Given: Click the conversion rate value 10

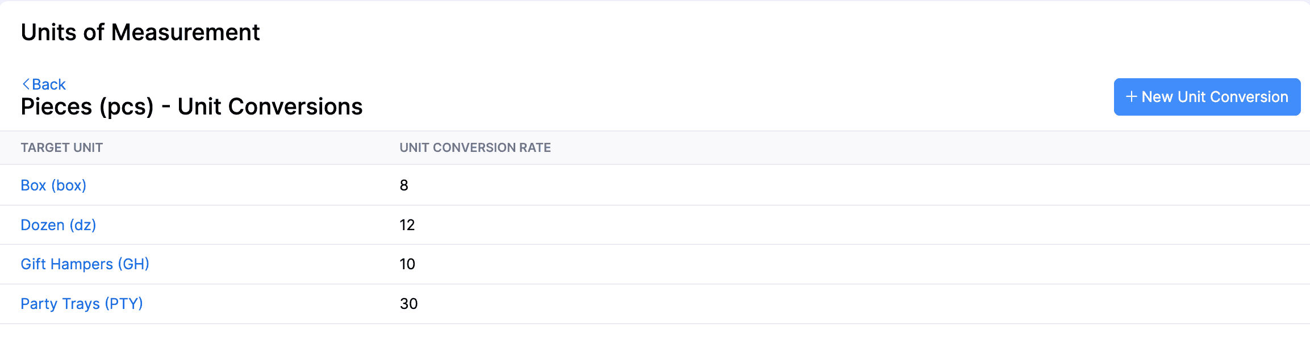Looking at the screenshot, I should pyautogui.click(x=407, y=264).
